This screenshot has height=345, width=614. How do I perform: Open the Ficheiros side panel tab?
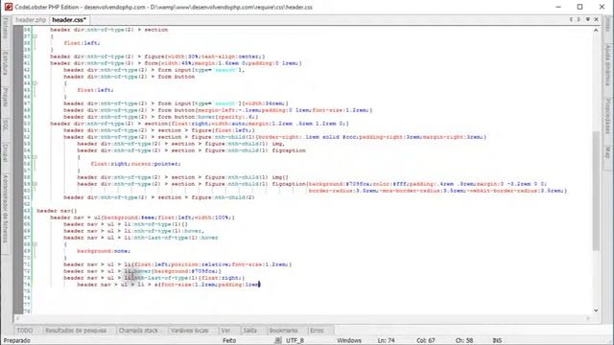point(5,28)
